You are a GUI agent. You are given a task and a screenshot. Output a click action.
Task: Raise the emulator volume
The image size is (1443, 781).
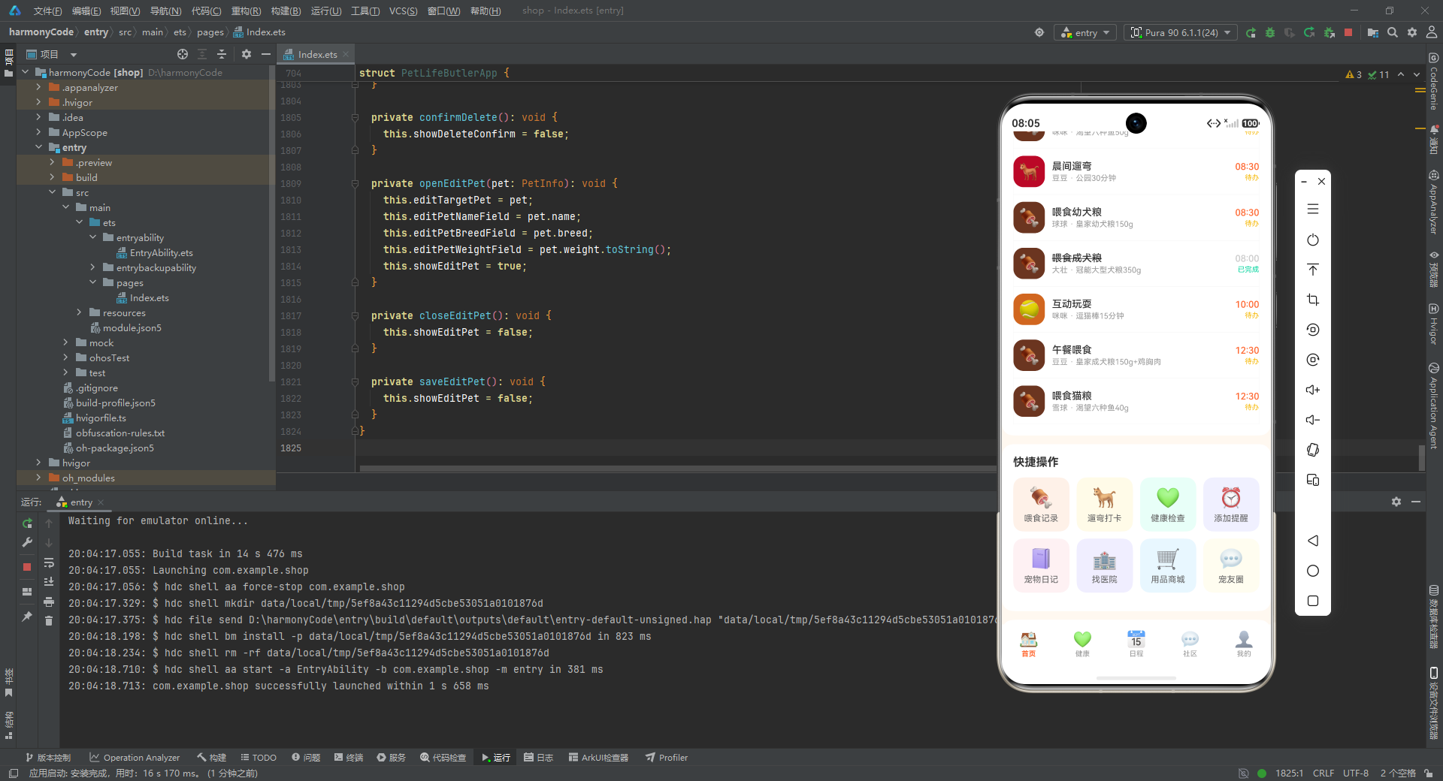click(x=1313, y=390)
